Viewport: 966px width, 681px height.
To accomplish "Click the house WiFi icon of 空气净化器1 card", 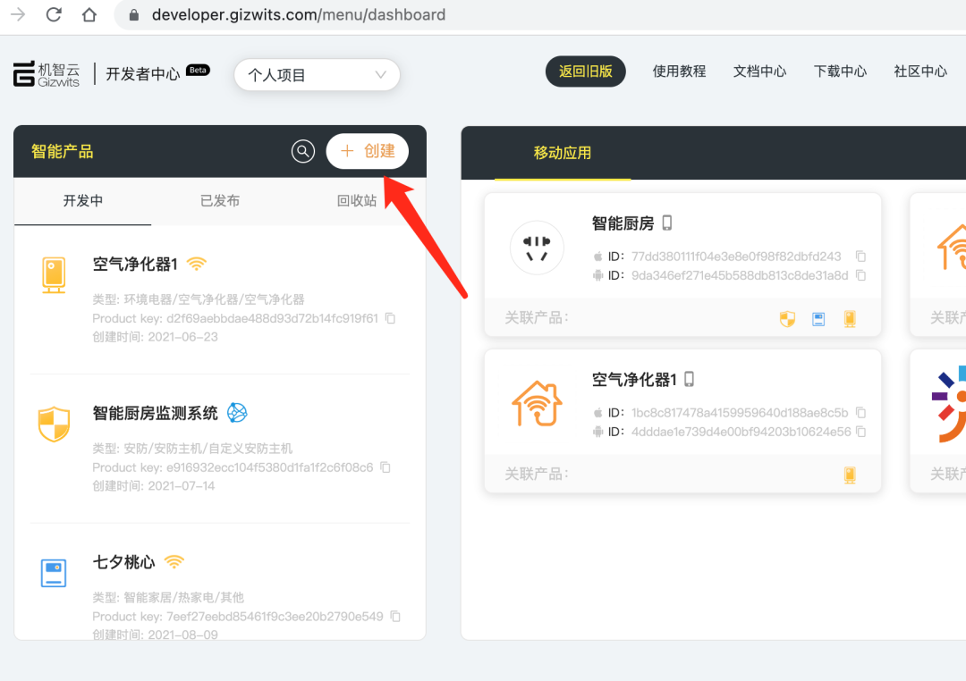I will 537,404.
